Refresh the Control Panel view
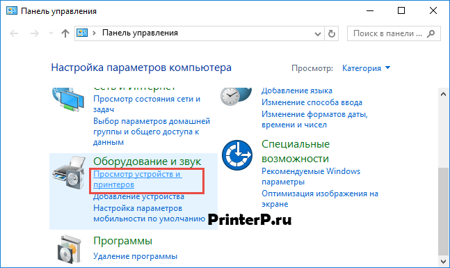Screen dimensions: 450x268 click(x=332, y=33)
